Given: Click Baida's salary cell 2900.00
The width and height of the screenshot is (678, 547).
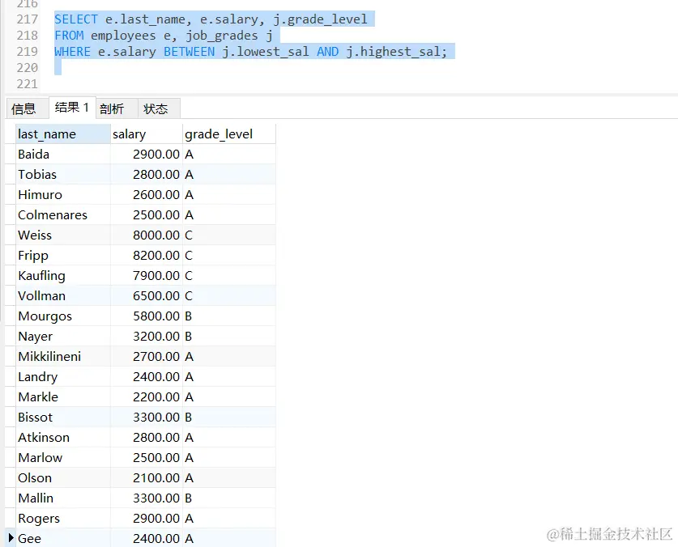Looking at the screenshot, I should 147,155.
